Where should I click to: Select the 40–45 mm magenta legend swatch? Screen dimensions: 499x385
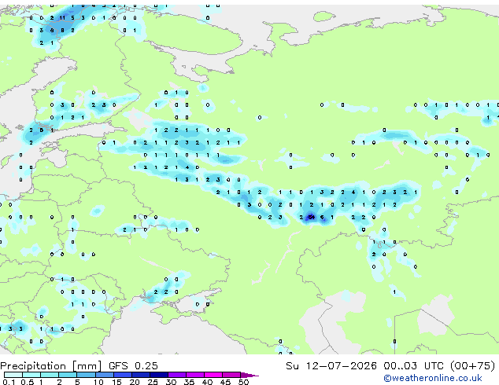[213, 375]
